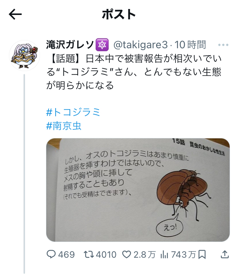Click the 469 reply count
Viewport: 239px width, 276px height.
tap(66, 255)
